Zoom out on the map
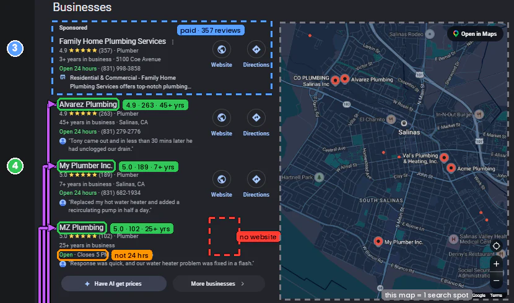514x303 pixels. [x=496, y=280]
